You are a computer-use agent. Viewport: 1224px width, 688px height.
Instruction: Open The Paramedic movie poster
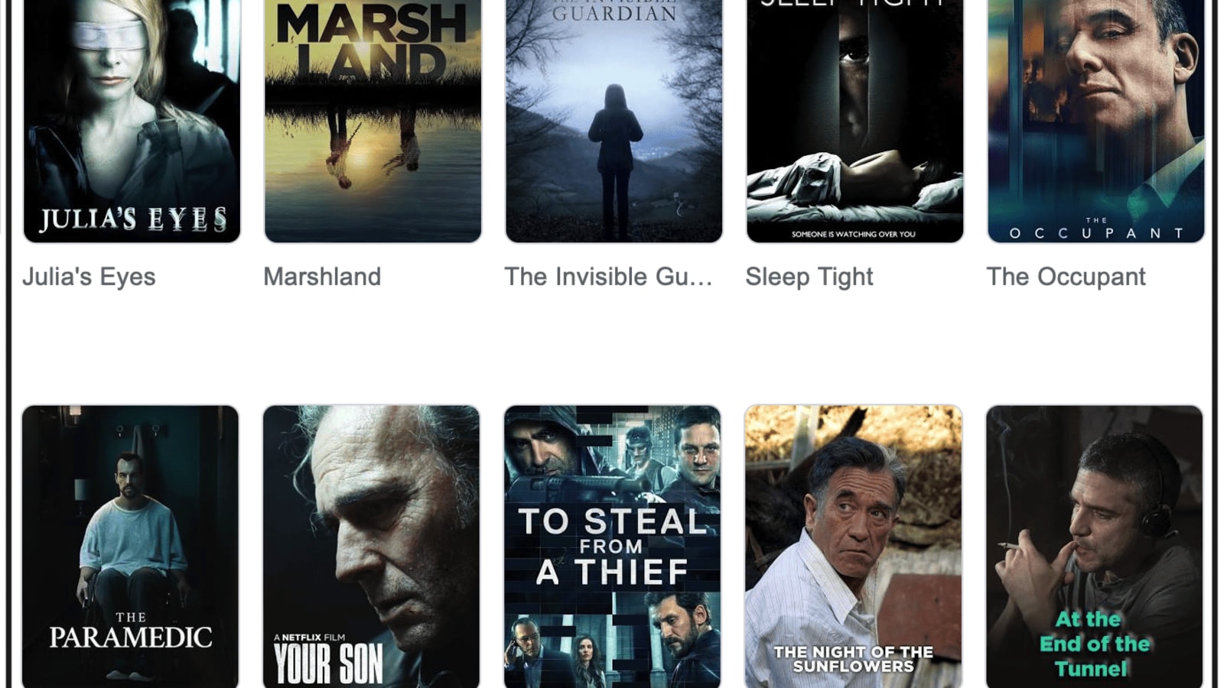(130, 547)
